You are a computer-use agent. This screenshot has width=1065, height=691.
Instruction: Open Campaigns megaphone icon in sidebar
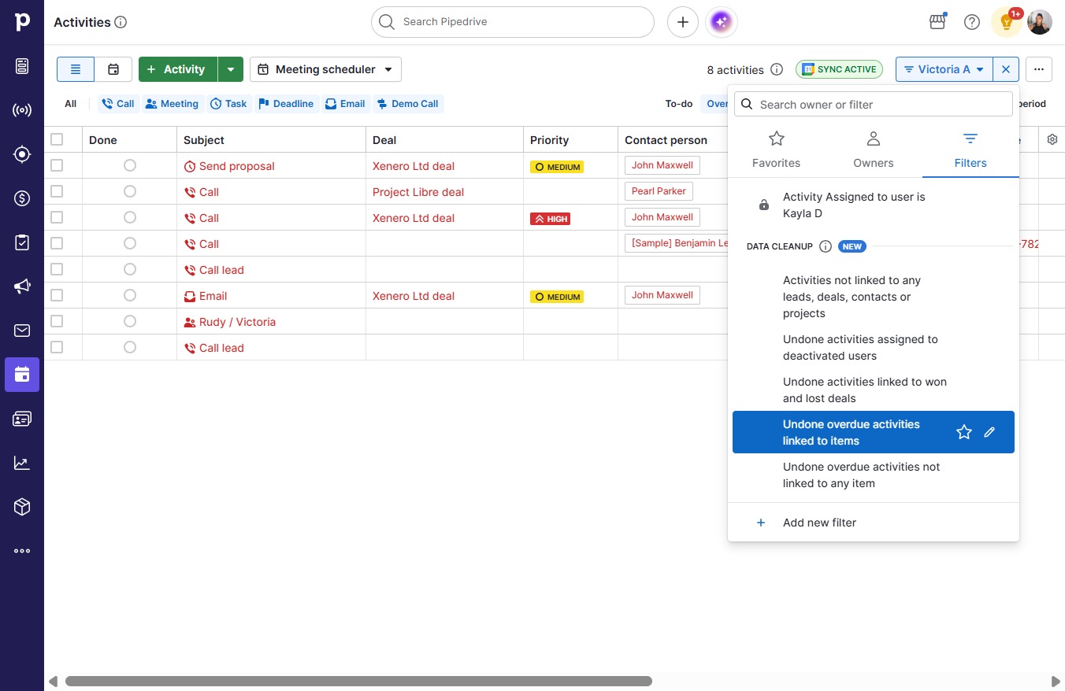pos(22,286)
